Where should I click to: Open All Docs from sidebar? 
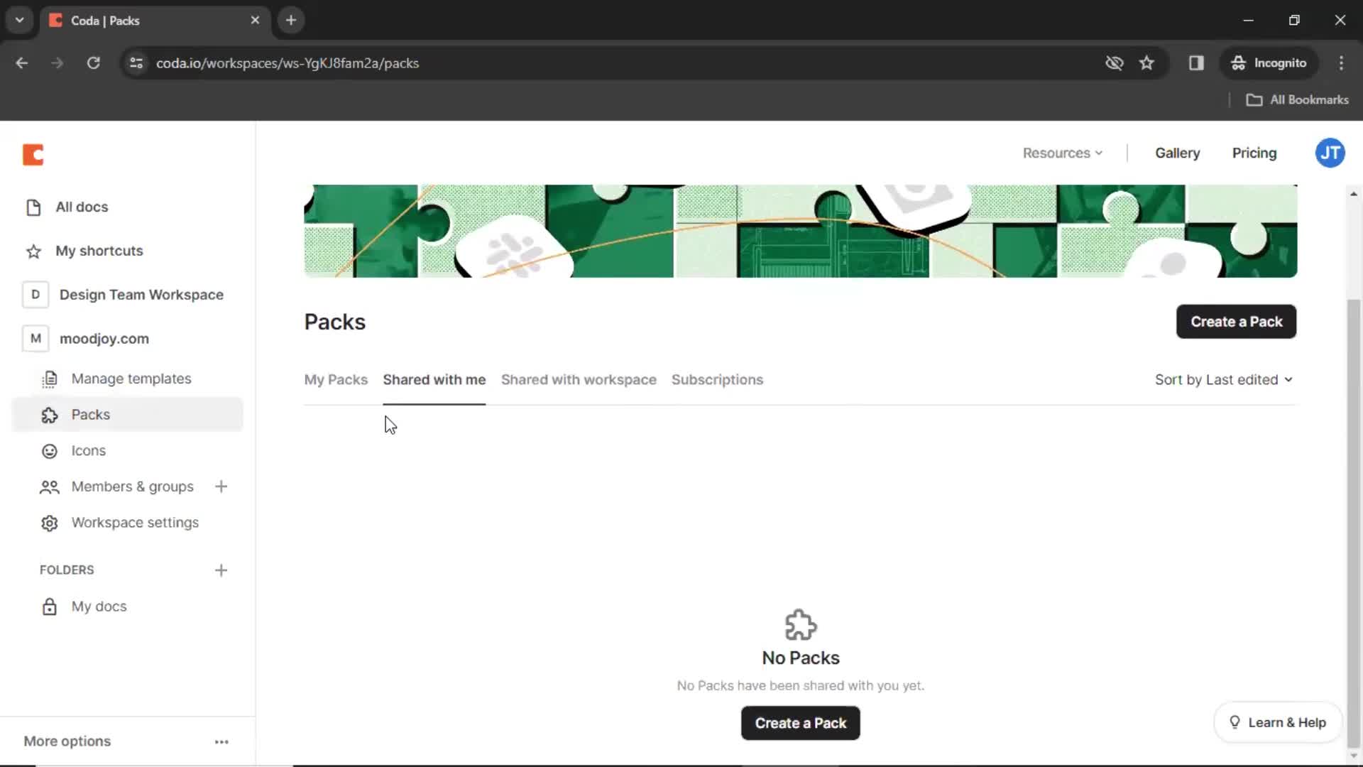82,206
